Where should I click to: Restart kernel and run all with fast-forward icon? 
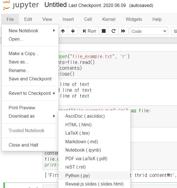tap(123, 31)
